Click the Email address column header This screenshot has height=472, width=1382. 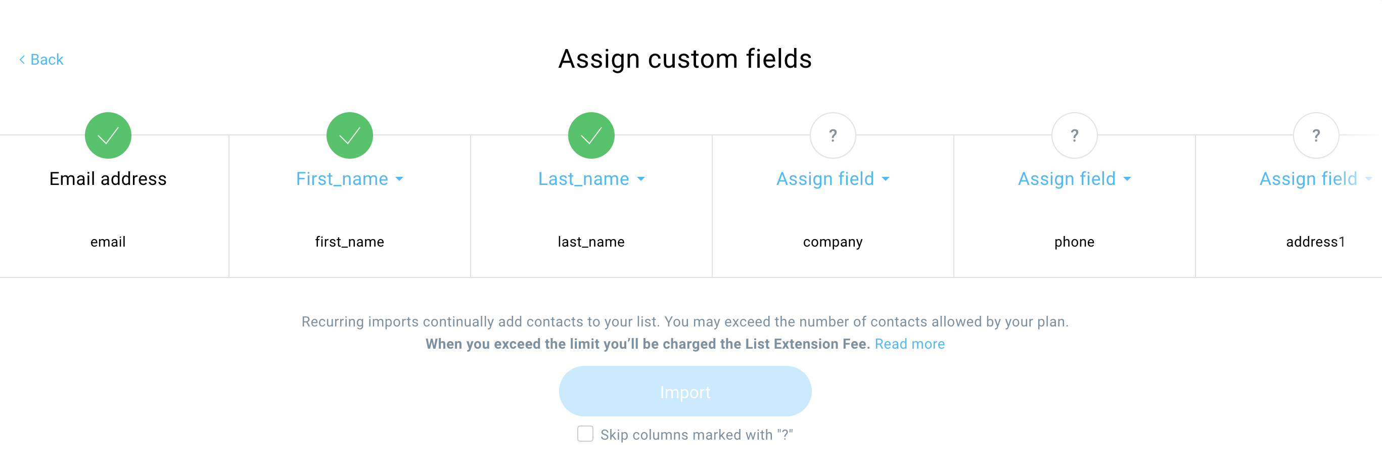[x=108, y=178]
